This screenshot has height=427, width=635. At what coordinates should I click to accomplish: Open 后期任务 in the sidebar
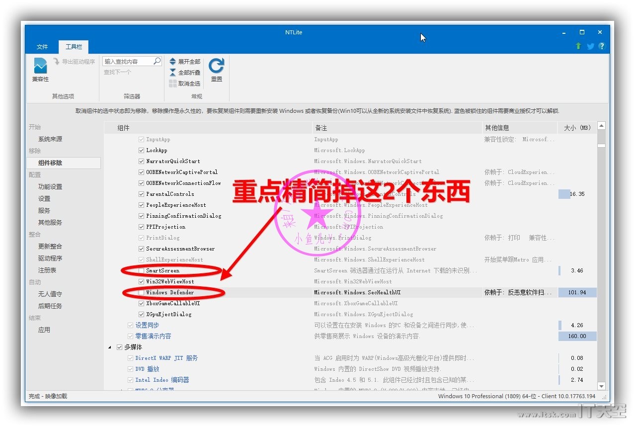point(50,306)
